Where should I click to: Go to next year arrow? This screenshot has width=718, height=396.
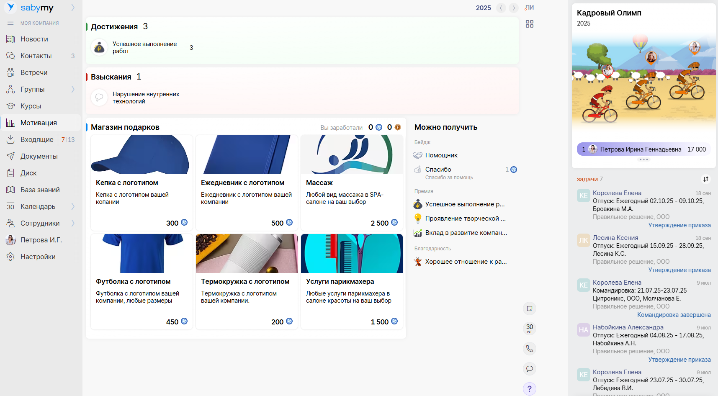point(514,8)
